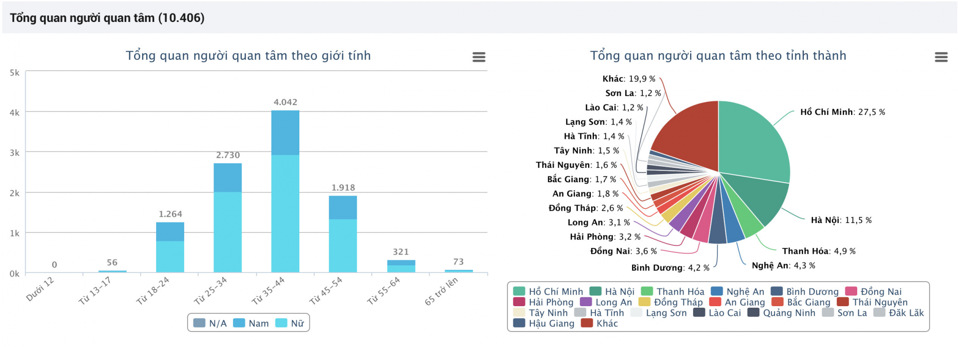This screenshot has height=347, width=958.
Task: Click the Từ 25-34 bar
Action: coord(228,229)
